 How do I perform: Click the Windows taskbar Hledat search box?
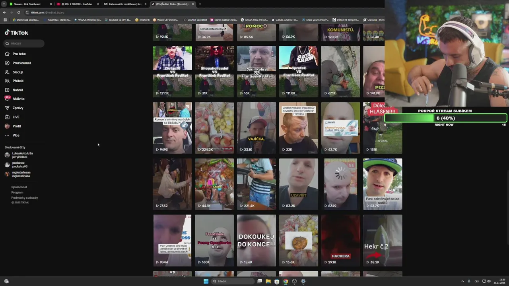pos(233,281)
